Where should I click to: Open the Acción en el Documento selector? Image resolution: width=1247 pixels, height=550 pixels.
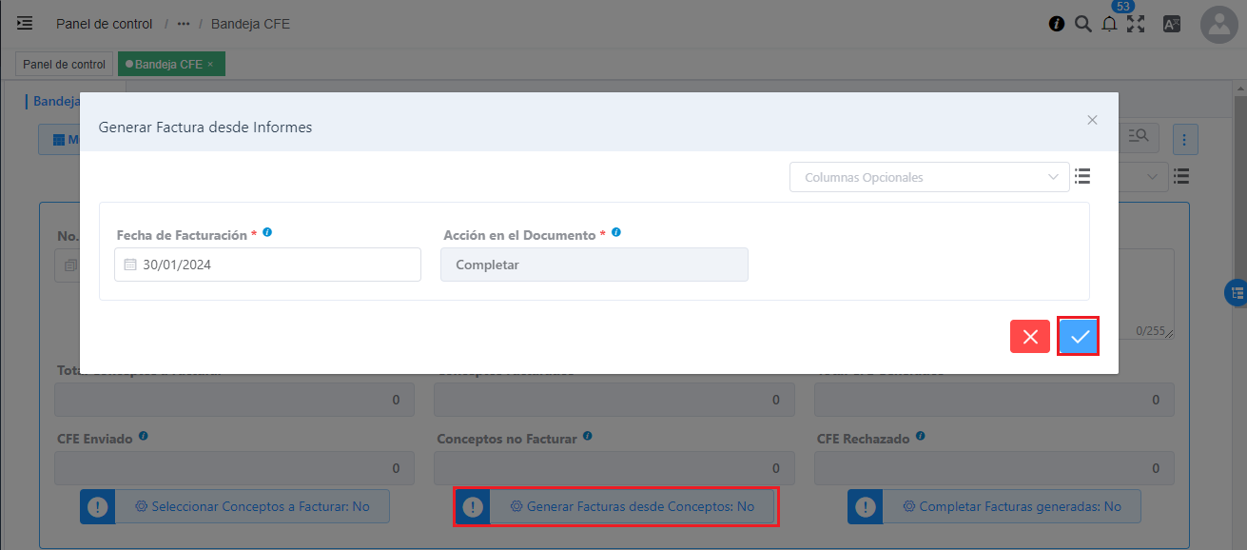point(594,265)
